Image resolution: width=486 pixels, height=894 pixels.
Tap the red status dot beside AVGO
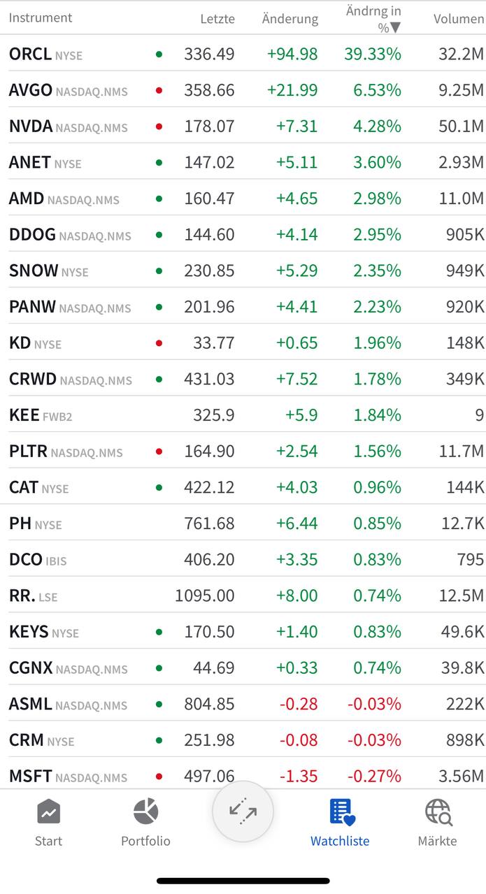click(159, 90)
